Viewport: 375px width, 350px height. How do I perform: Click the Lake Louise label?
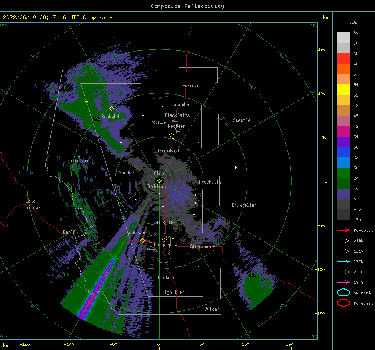[x=32, y=204]
